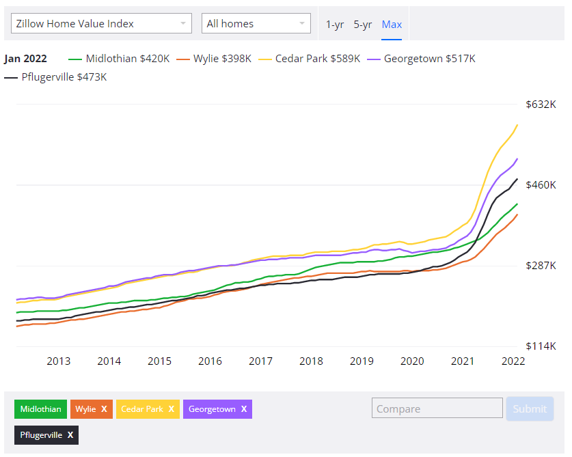Switch to the 5-yr time range
572x457 pixels.
[x=363, y=25]
